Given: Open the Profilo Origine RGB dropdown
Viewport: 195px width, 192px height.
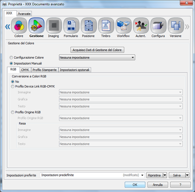Looking at the screenshot, I should coord(121,118).
